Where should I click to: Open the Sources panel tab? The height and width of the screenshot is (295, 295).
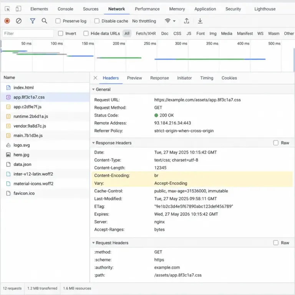[91, 9]
